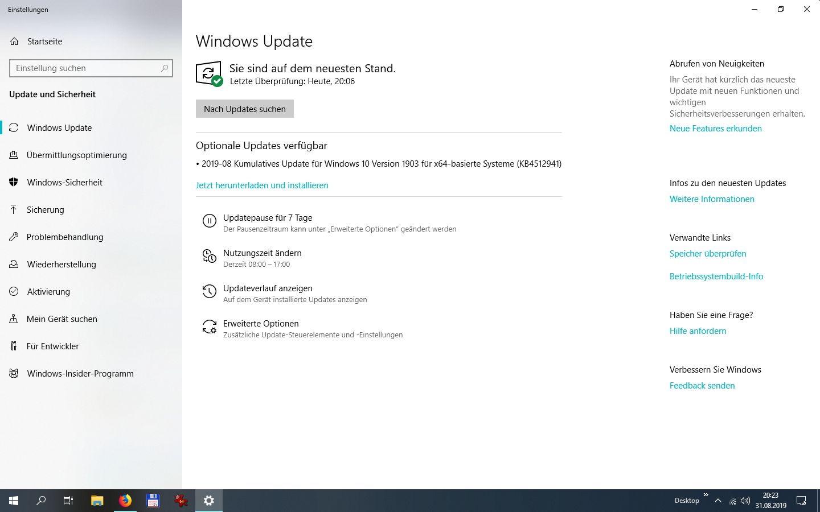820x512 pixels.
Task: Click Speicher überprüfen link
Action: [708, 254]
